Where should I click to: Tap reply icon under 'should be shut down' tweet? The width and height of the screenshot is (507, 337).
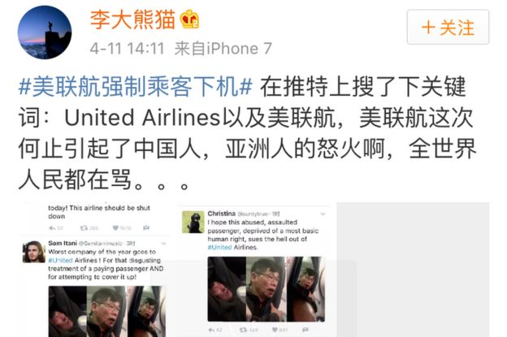[x=52, y=228]
